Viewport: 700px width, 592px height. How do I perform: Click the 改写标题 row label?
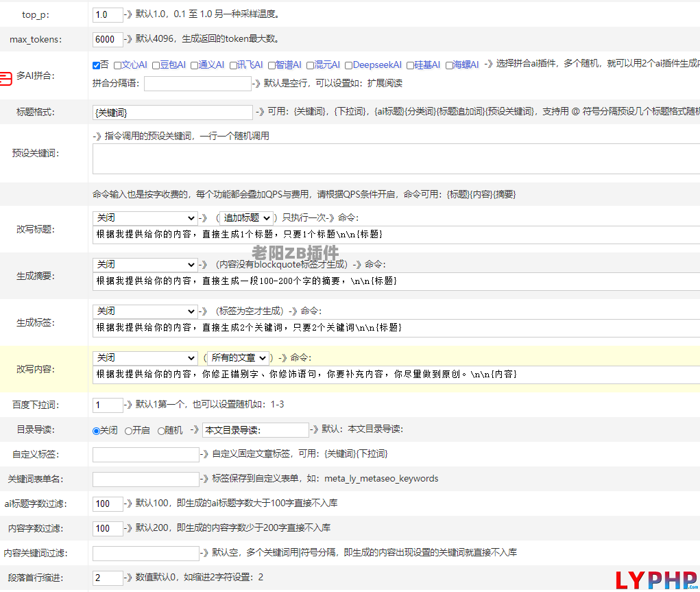(36, 230)
